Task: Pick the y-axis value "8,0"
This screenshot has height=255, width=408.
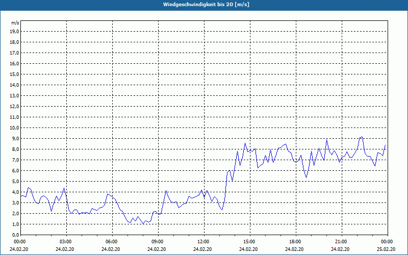Action: (15, 149)
